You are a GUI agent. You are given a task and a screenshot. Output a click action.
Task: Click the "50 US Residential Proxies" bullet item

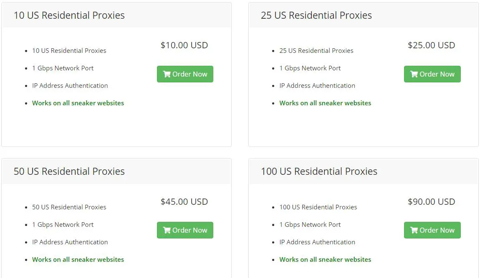69,207
